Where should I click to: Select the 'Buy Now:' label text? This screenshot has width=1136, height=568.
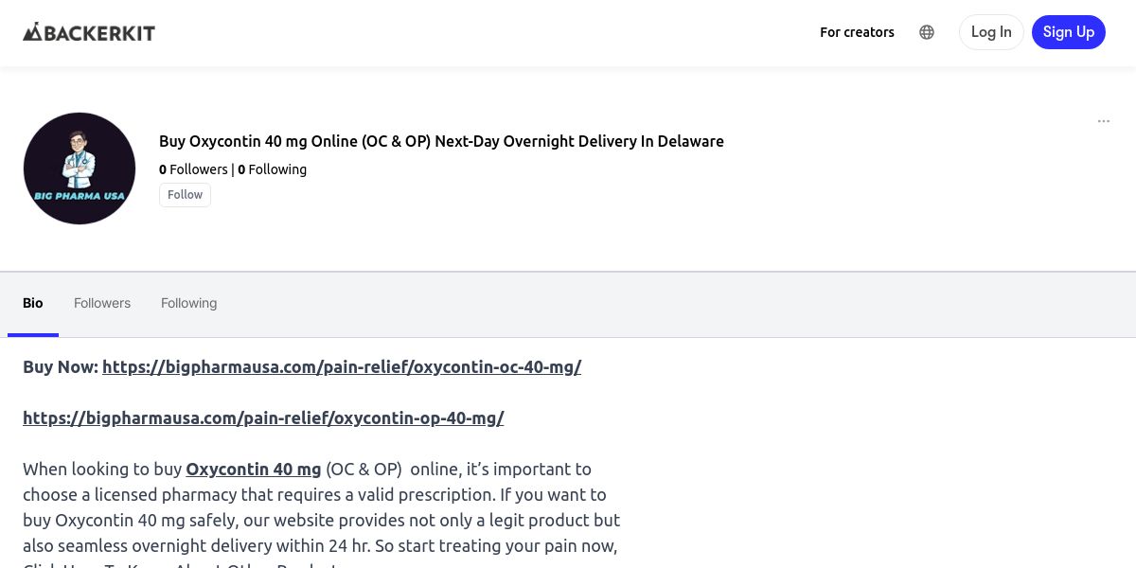pos(61,366)
